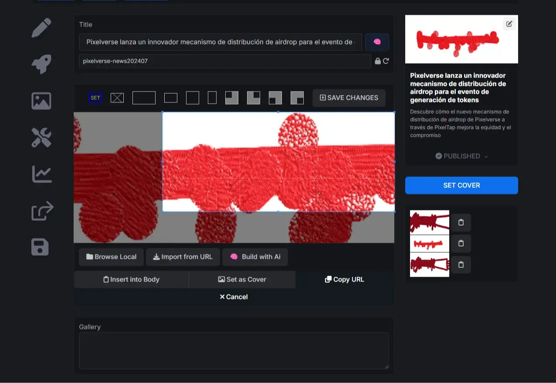The height and width of the screenshot is (383, 556).
Task: Click the left-middle crop selection handle
Action: [x=163, y=162]
